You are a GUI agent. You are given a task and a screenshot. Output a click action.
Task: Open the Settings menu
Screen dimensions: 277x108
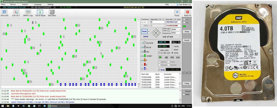coord(50,4)
